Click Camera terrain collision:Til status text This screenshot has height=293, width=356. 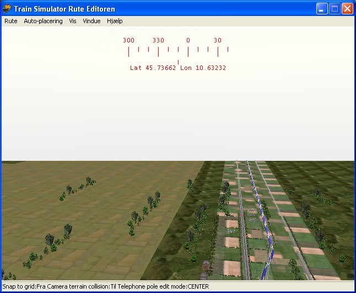82,286
